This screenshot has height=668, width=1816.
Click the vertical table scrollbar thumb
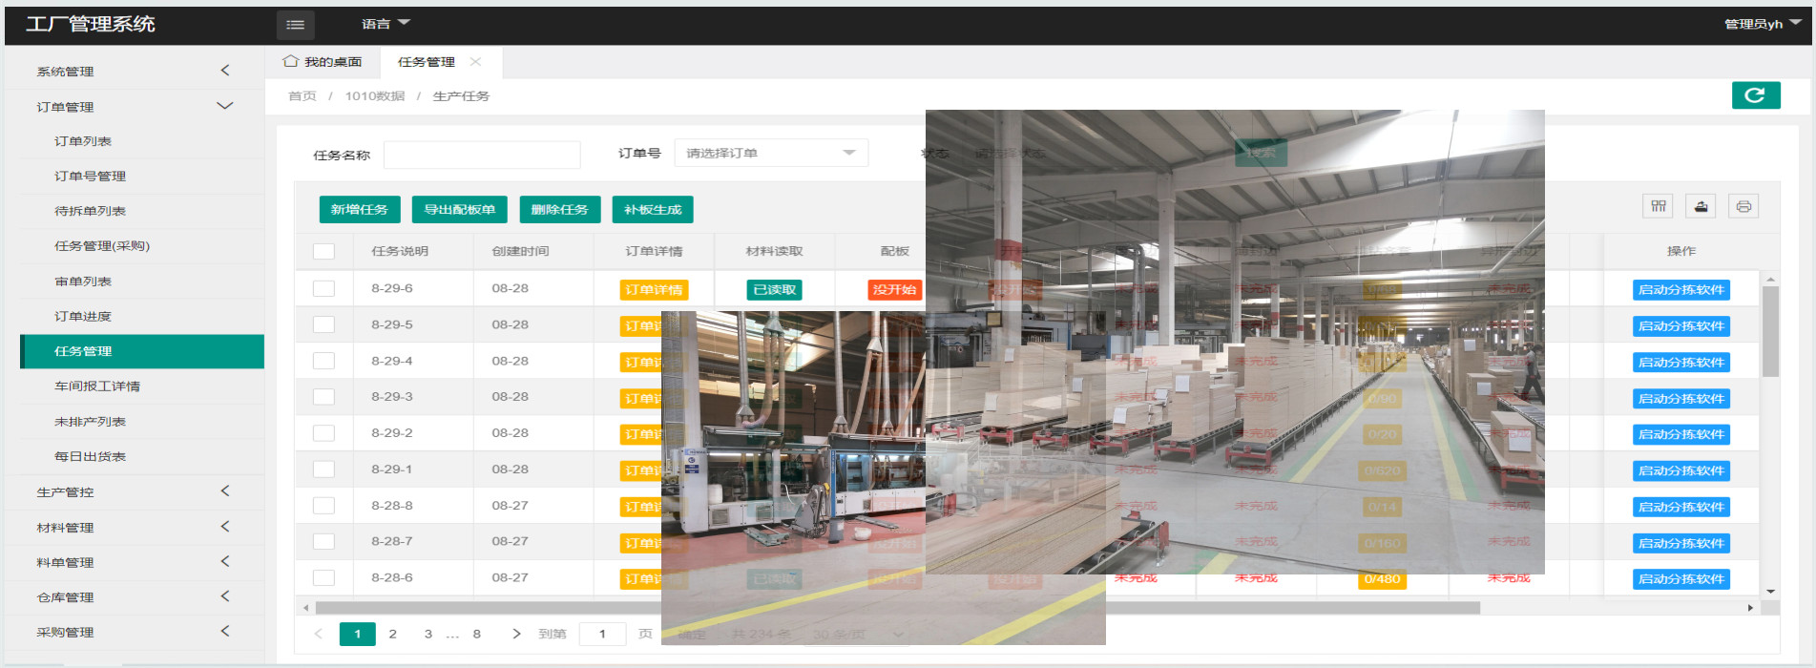tap(1770, 331)
